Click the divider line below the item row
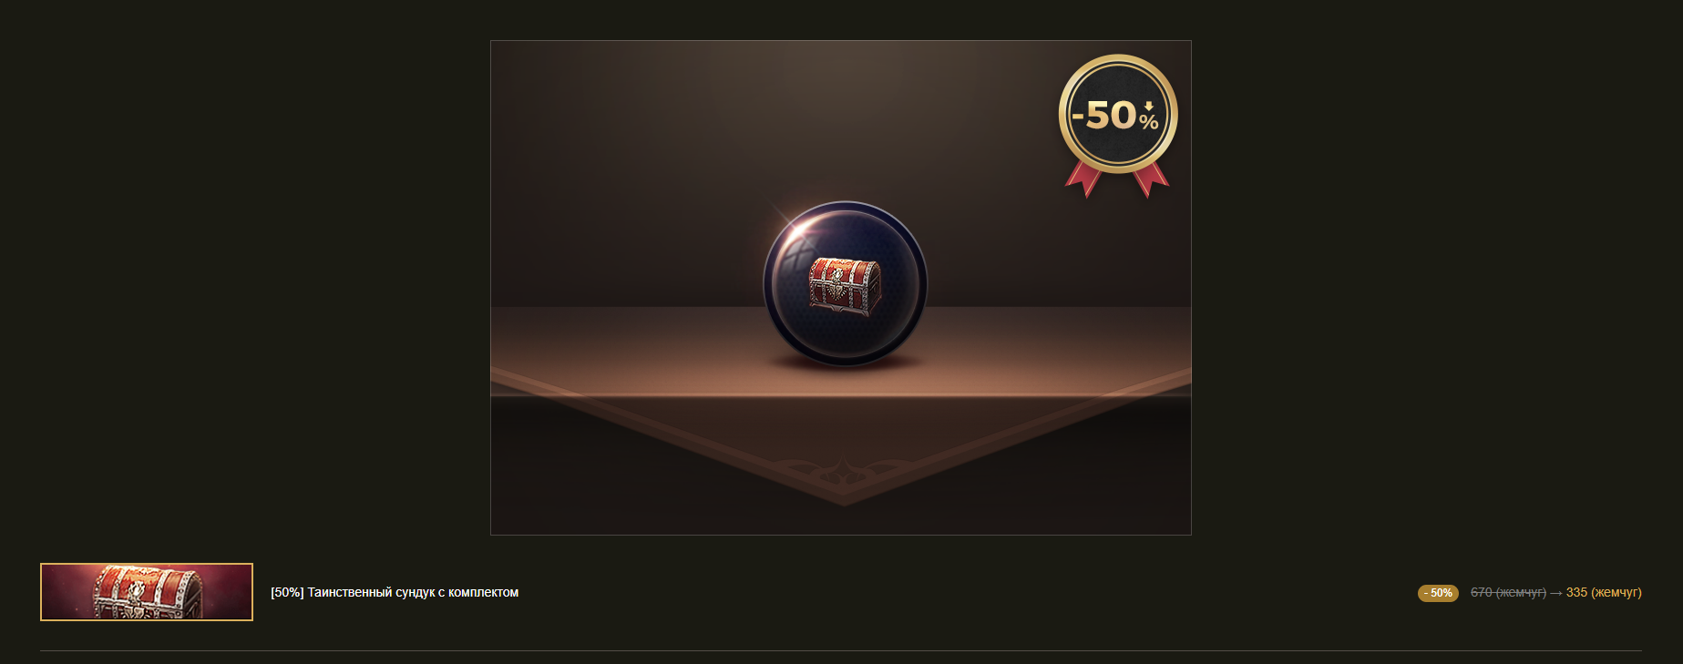The height and width of the screenshot is (664, 1683). 841,650
